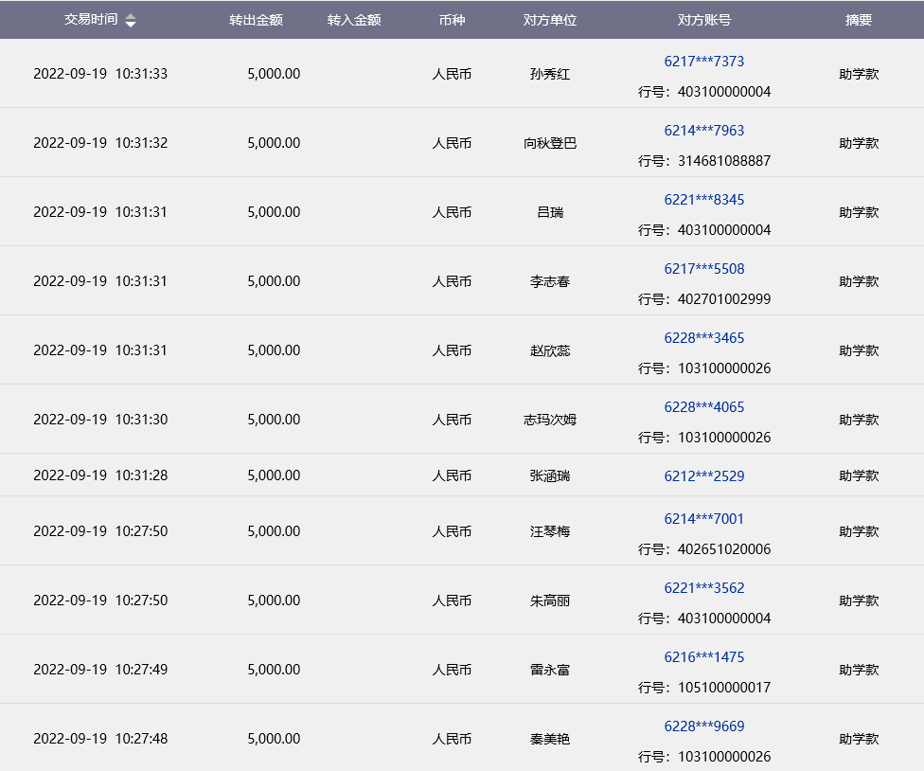Screen dimensions: 924x771
Task: Click the 摘要 column header
Action: point(859,20)
